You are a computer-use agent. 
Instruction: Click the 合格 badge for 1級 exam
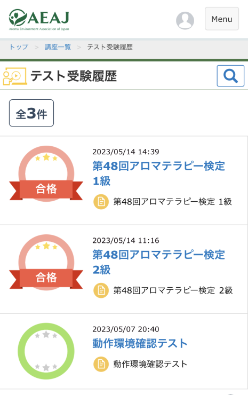46,174
